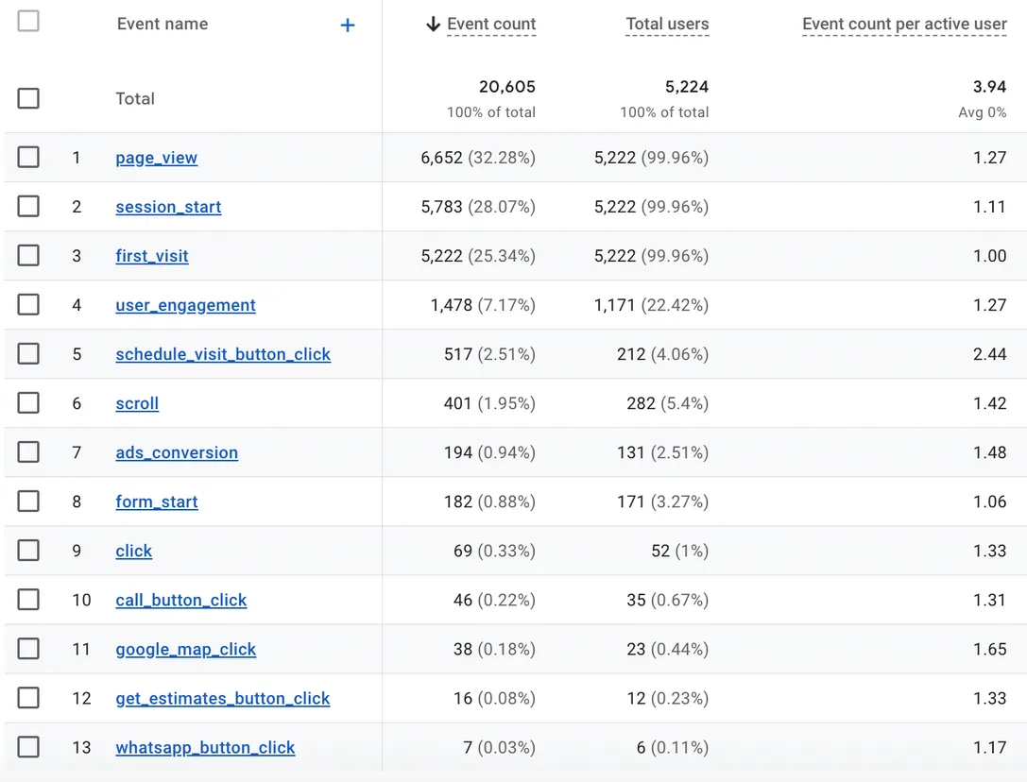
Task: Tick the user_engagement row checkbox
Action: pos(28,304)
